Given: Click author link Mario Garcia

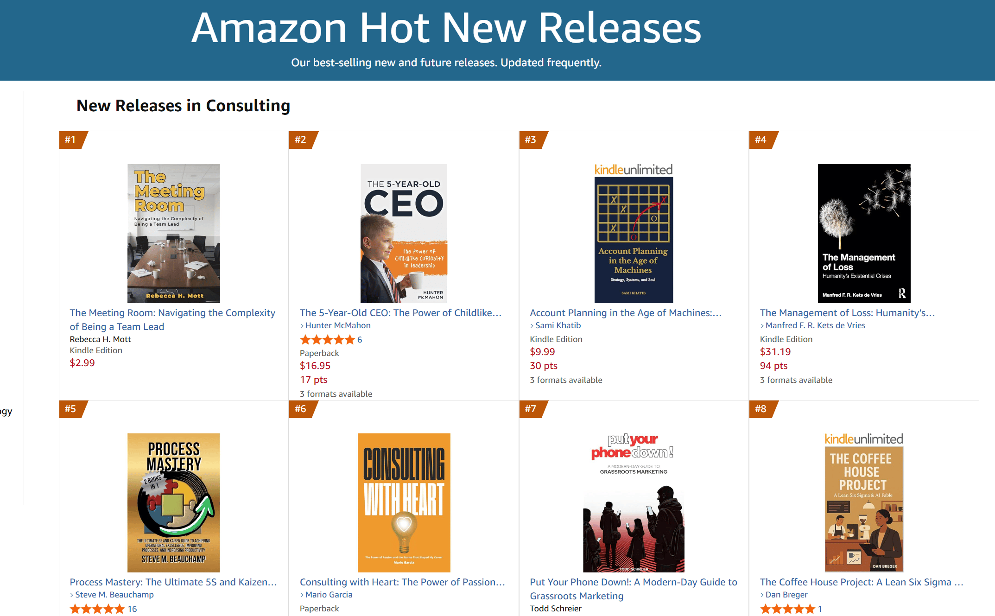Looking at the screenshot, I should tap(329, 595).
